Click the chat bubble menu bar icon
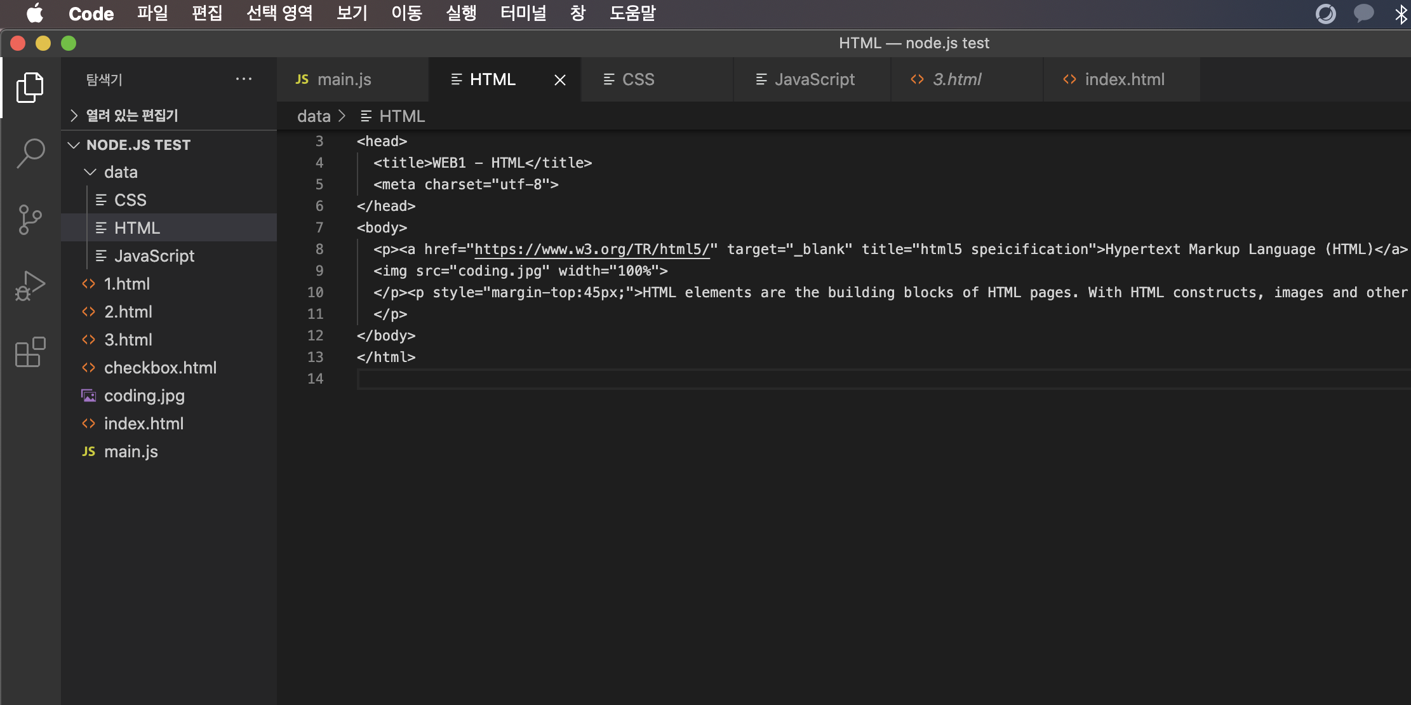Viewport: 1411px width, 705px height. (x=1363, y=14)
